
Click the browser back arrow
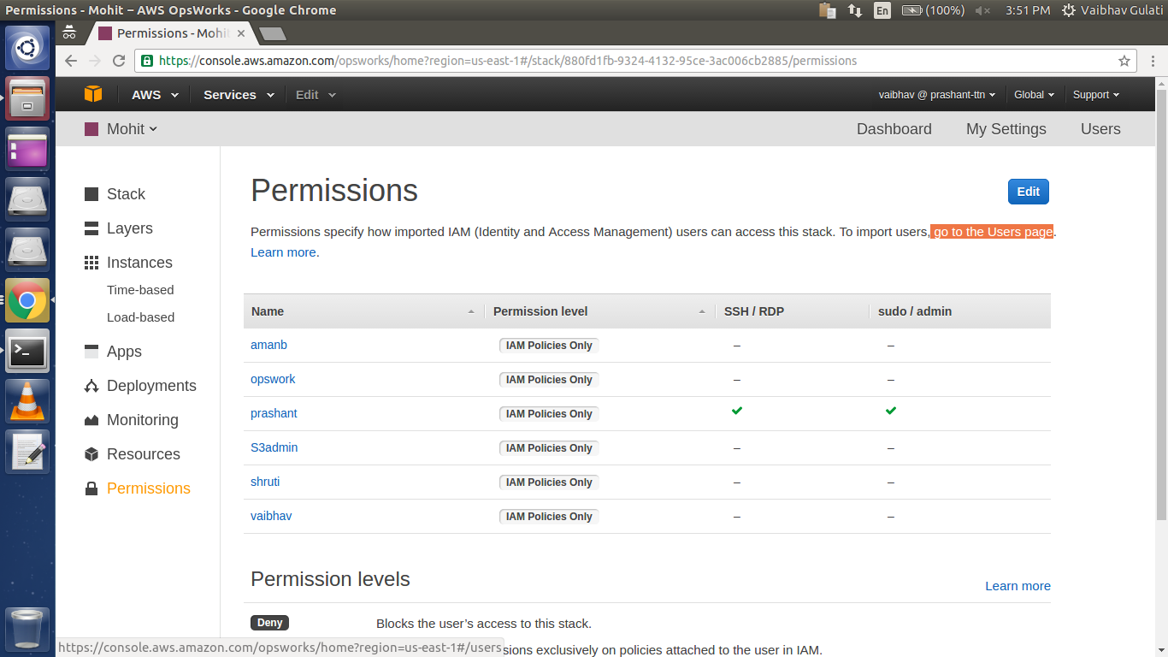coord(71,61)
